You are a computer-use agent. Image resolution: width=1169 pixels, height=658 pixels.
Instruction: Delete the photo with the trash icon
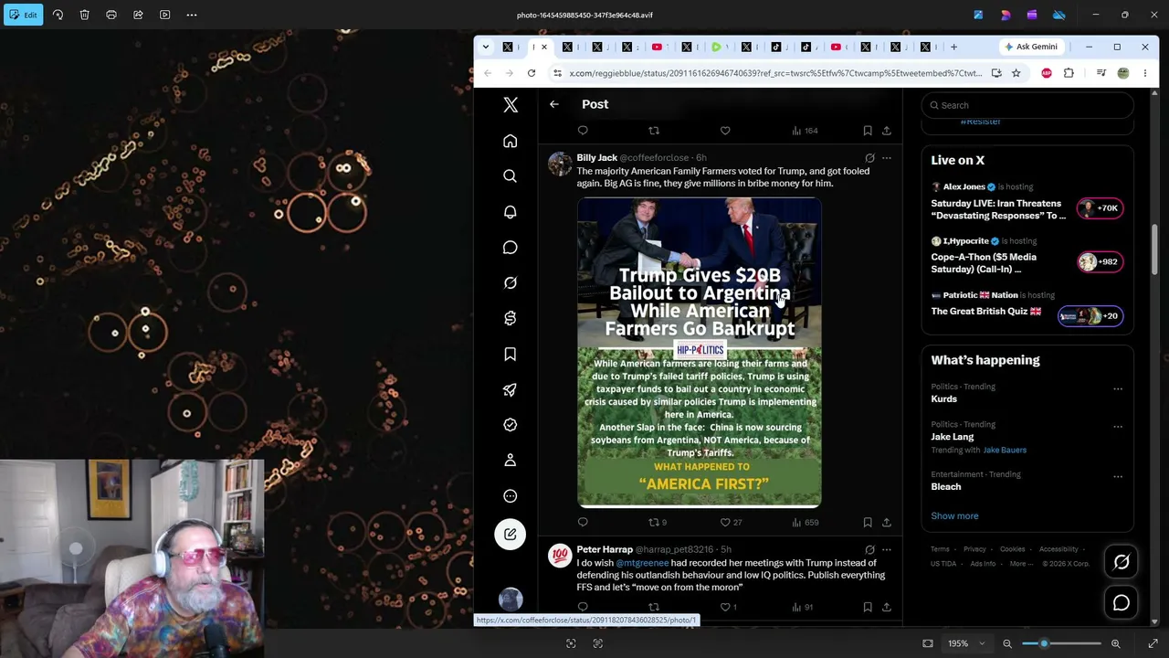(x=84, y=15)
